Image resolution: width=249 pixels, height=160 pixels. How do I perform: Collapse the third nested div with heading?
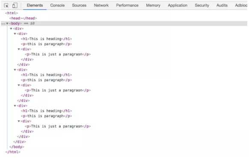[x=15, y=106]
